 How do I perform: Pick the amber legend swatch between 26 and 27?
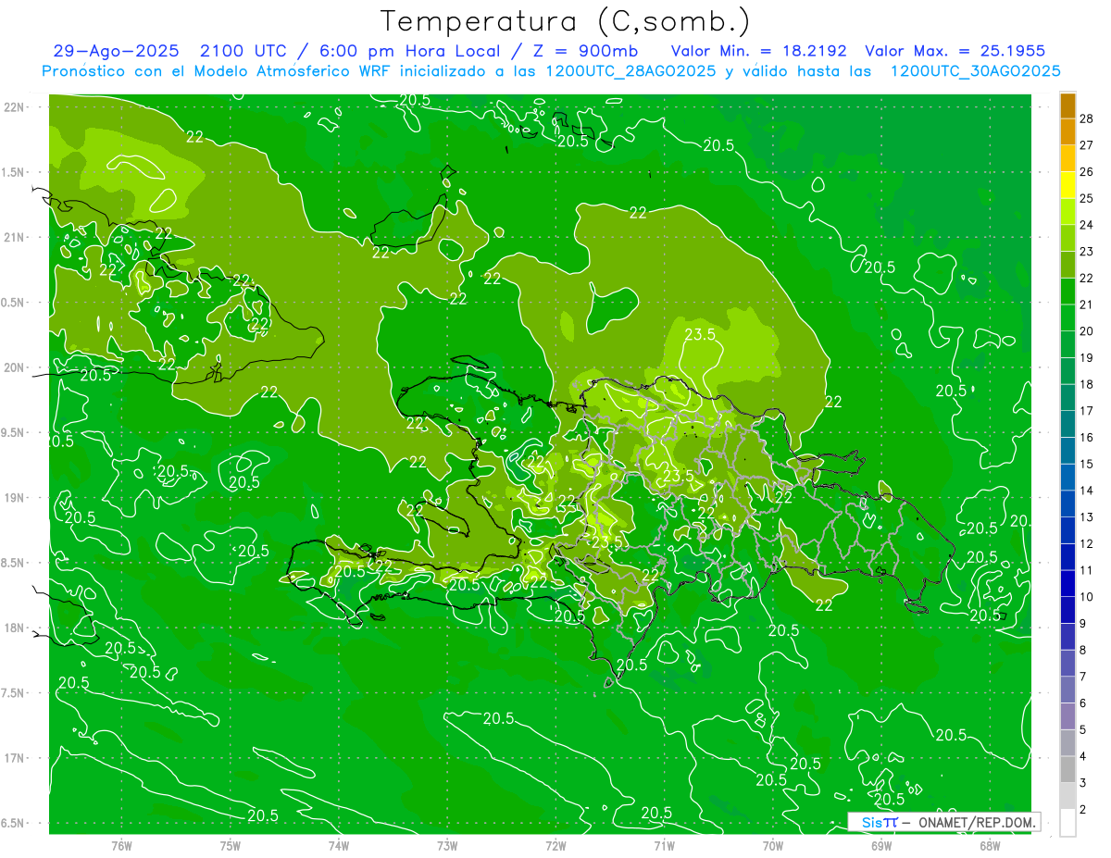1068,158
